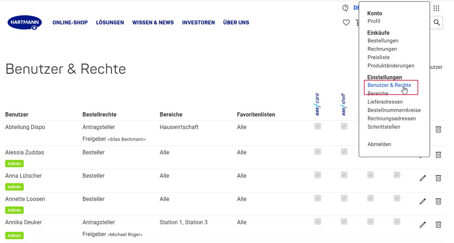Delete user Annette Loosen with trash icon
Image resolution: width=454 pixels, height=243 pixels.
pos(438,201)
